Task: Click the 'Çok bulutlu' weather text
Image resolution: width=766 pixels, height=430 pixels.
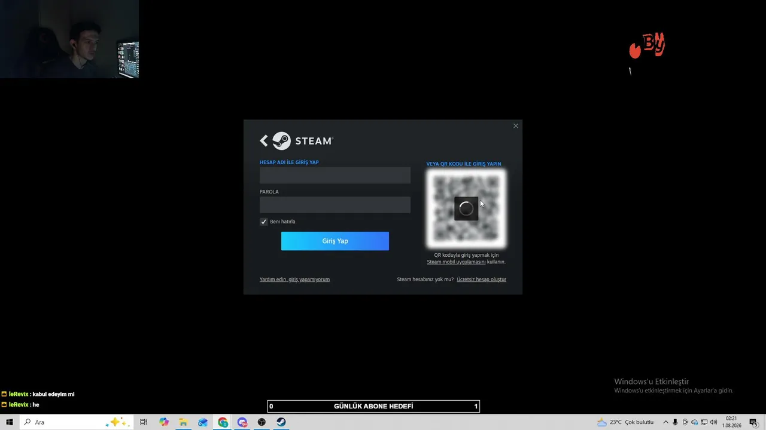Action: pyautogui.click(x=639, y=422)
